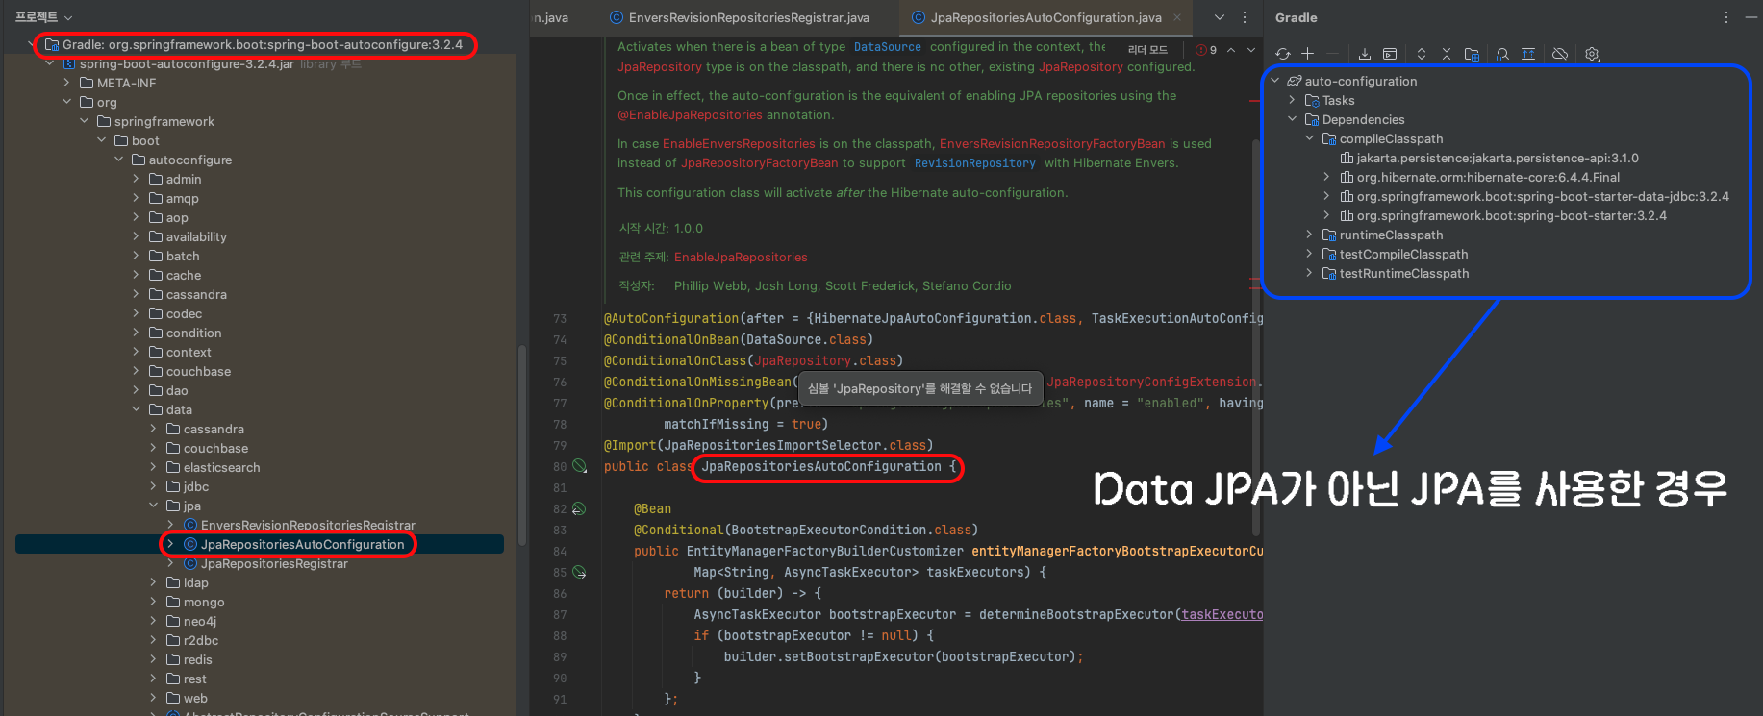Click the analyze dependencies icon in the Gradle toolbar
This screenshot has width=1763, height=716.
(1502, 54)
